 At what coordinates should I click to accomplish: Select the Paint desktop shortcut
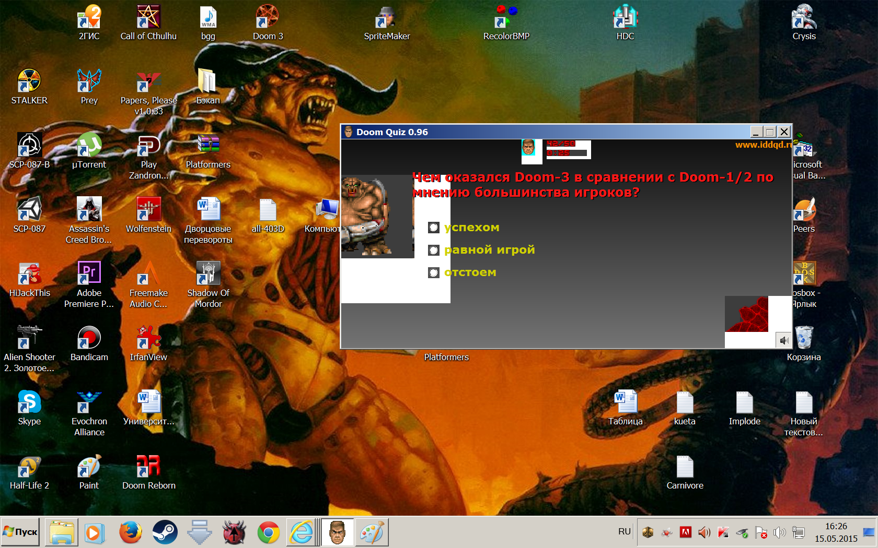89,472
